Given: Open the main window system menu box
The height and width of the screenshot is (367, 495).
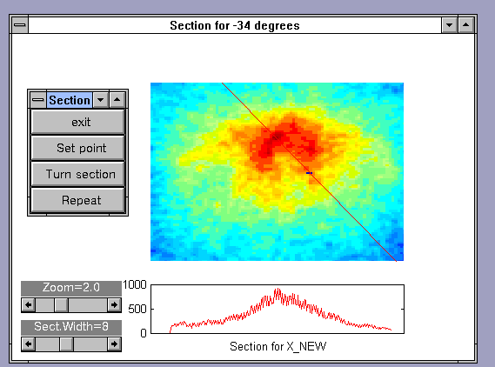Looking at the screenshot, I should coord(20,25).
